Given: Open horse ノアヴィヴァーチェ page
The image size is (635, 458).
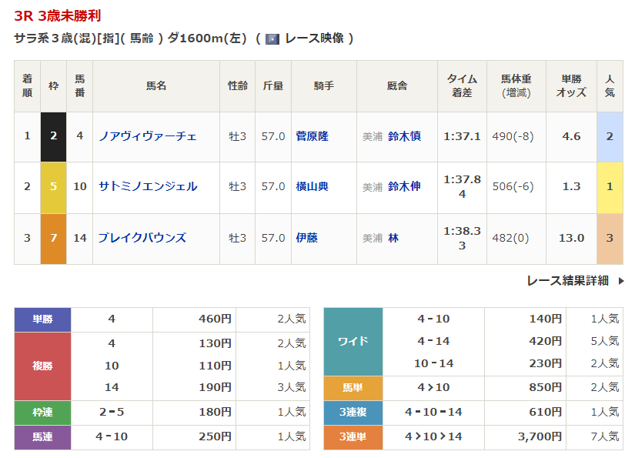Looking at the screenshot, I should 147,136.
